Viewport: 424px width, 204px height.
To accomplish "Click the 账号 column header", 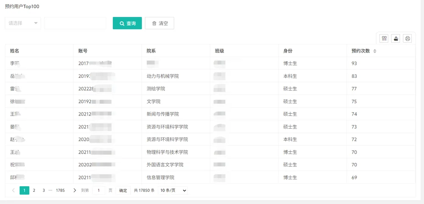I will (x=83, y=51).
